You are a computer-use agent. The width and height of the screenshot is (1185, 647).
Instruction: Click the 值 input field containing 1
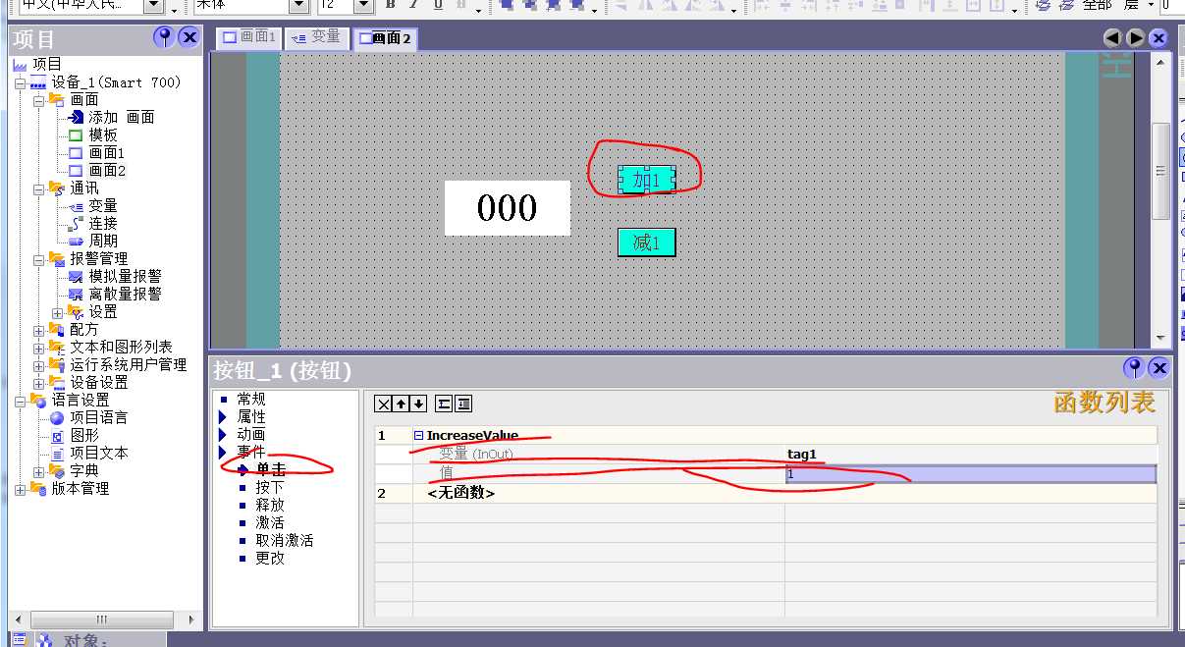[971, 474]
